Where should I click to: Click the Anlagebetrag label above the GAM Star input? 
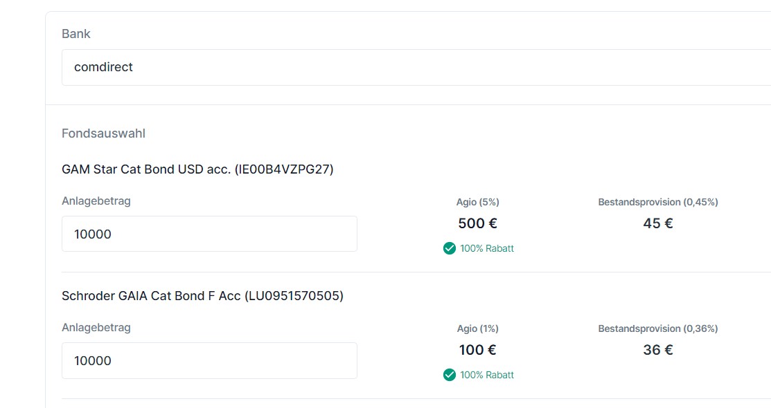(96, 201)
